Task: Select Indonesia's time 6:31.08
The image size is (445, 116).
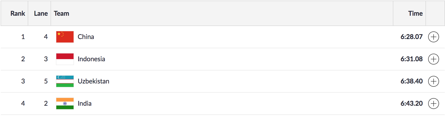Action: pyautogui.click(x=411, y=59)
